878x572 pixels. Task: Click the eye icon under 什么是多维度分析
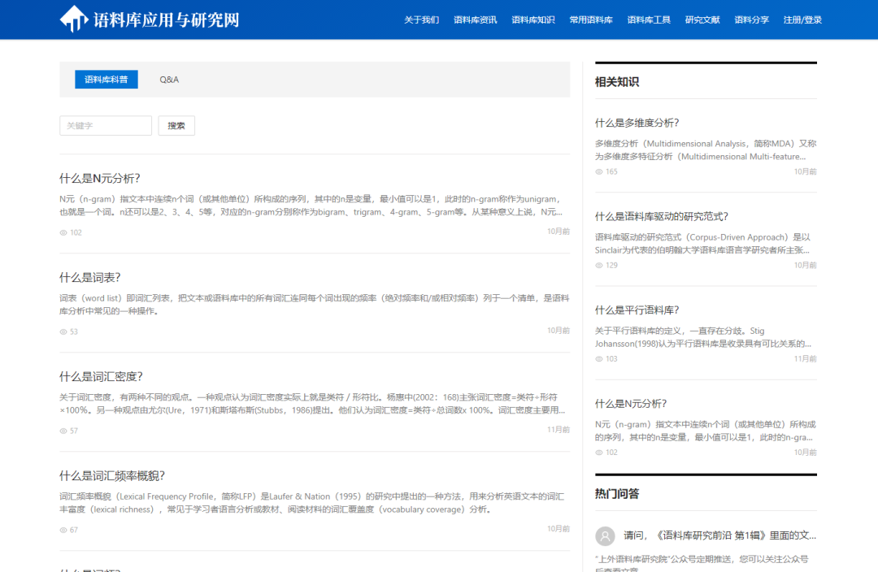(598, 171)
